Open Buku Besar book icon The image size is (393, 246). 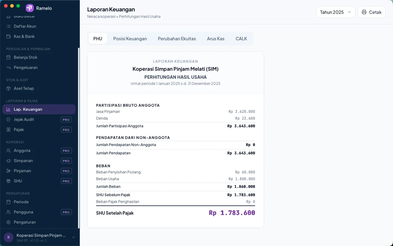[8, 16]
